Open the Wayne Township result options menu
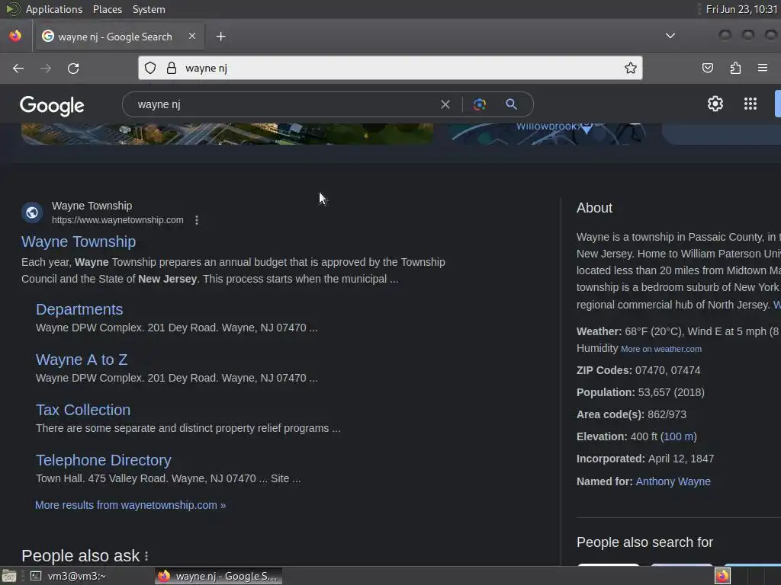Image resolution: width=781 pixels, height=585 pixels. tap(197, 220)
